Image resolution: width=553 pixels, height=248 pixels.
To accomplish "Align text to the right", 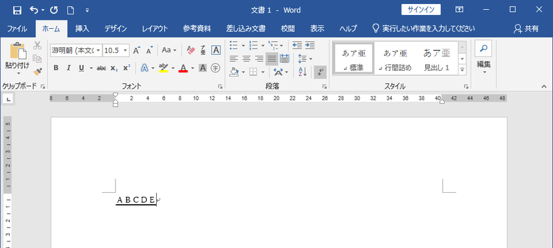I will coord(259,58).
